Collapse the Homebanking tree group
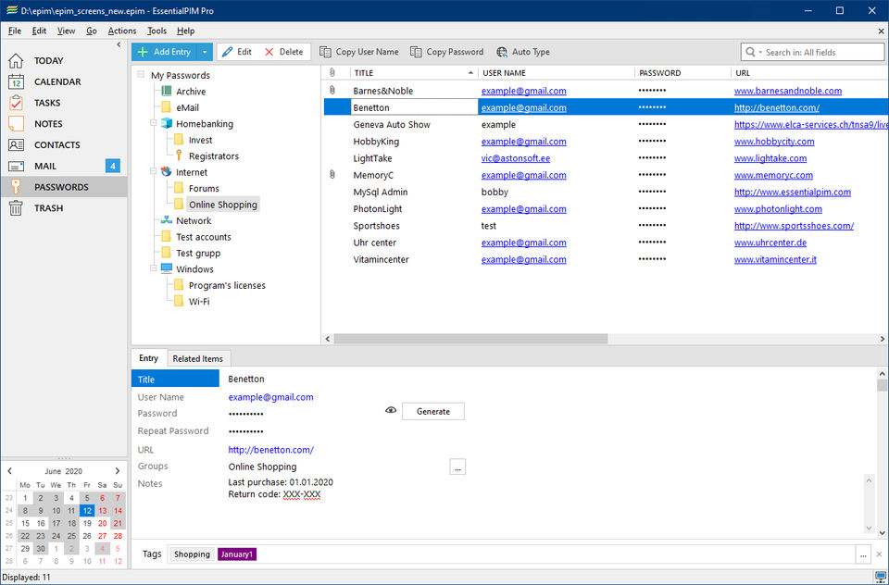This screenshot has width=889, height=585. tap(153, 123)
